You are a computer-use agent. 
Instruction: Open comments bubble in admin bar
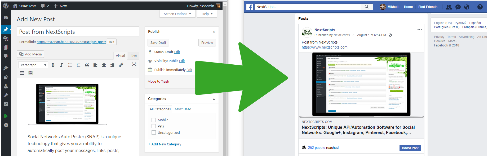tap(45, 6)
